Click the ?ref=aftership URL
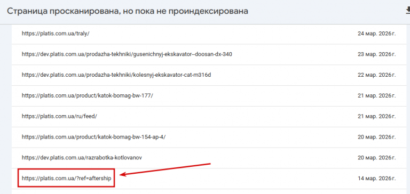The image size is (410, 194). [66, 179]
